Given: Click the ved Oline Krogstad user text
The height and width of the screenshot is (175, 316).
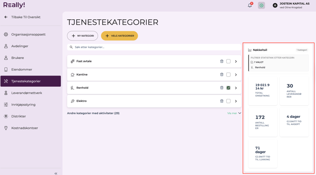Looking at the screenshot, I should pos(291,8).
